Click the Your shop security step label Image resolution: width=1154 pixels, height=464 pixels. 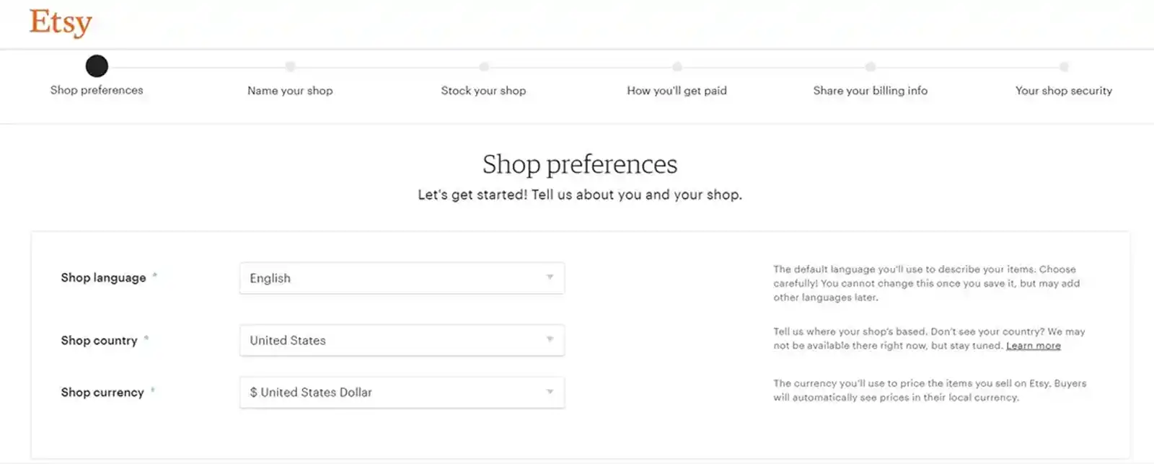[1064, 91]
